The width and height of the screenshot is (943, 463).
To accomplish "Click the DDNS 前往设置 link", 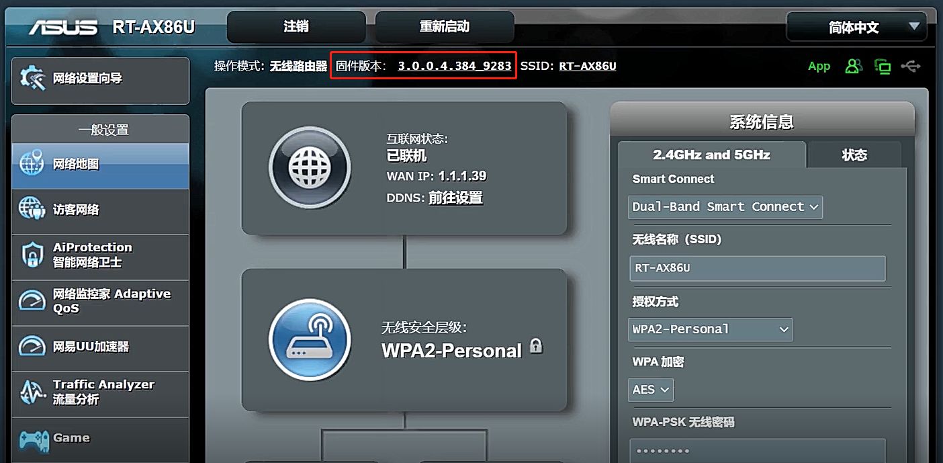I will point(455,198).
